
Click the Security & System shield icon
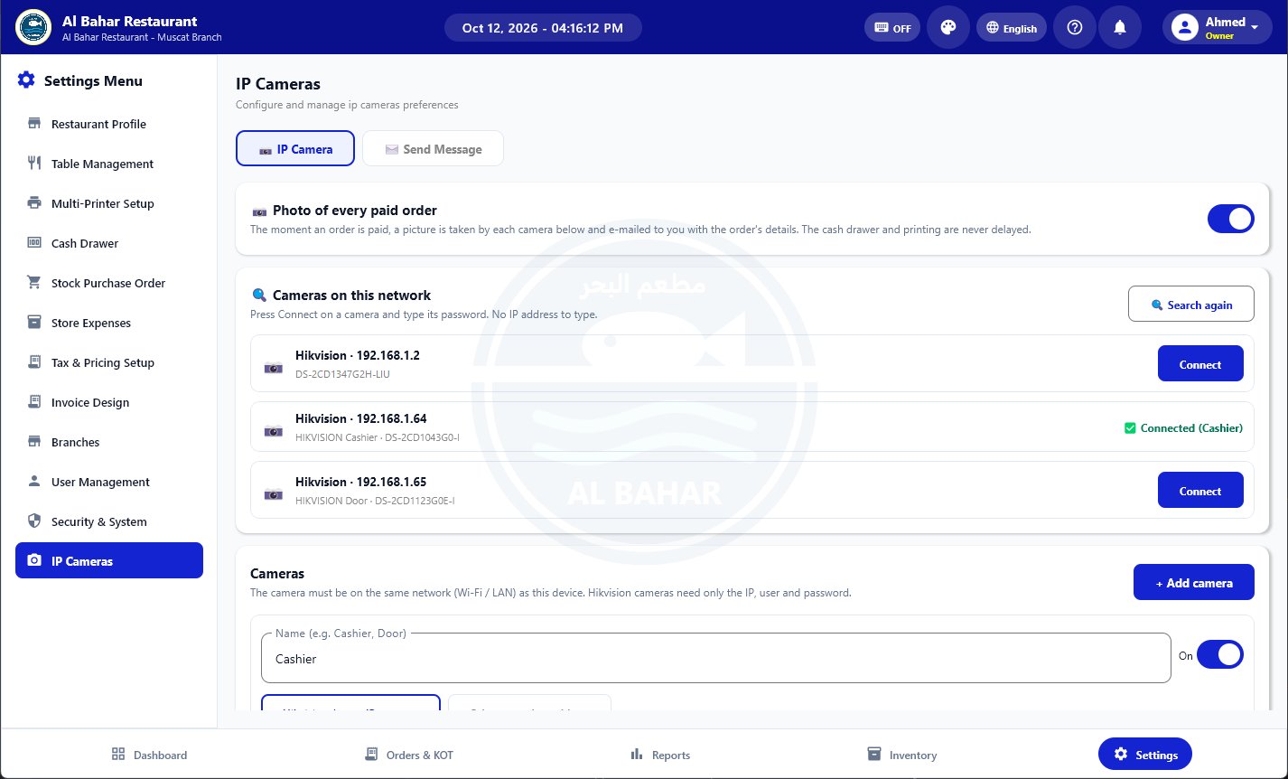34,521
